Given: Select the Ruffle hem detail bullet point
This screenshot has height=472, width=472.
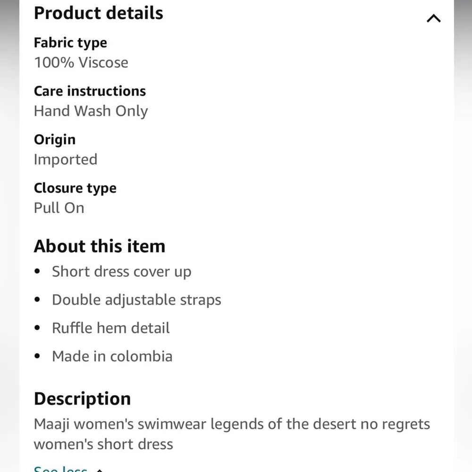Looking at the screenshot, I should tap(110, 328).
